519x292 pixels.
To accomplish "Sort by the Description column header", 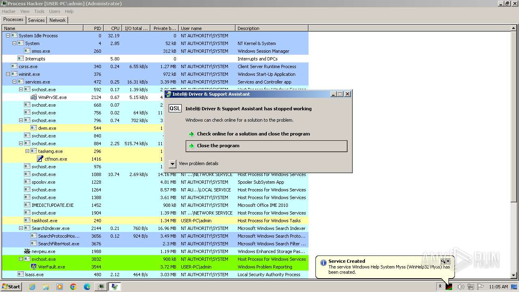I will point(272,28).
